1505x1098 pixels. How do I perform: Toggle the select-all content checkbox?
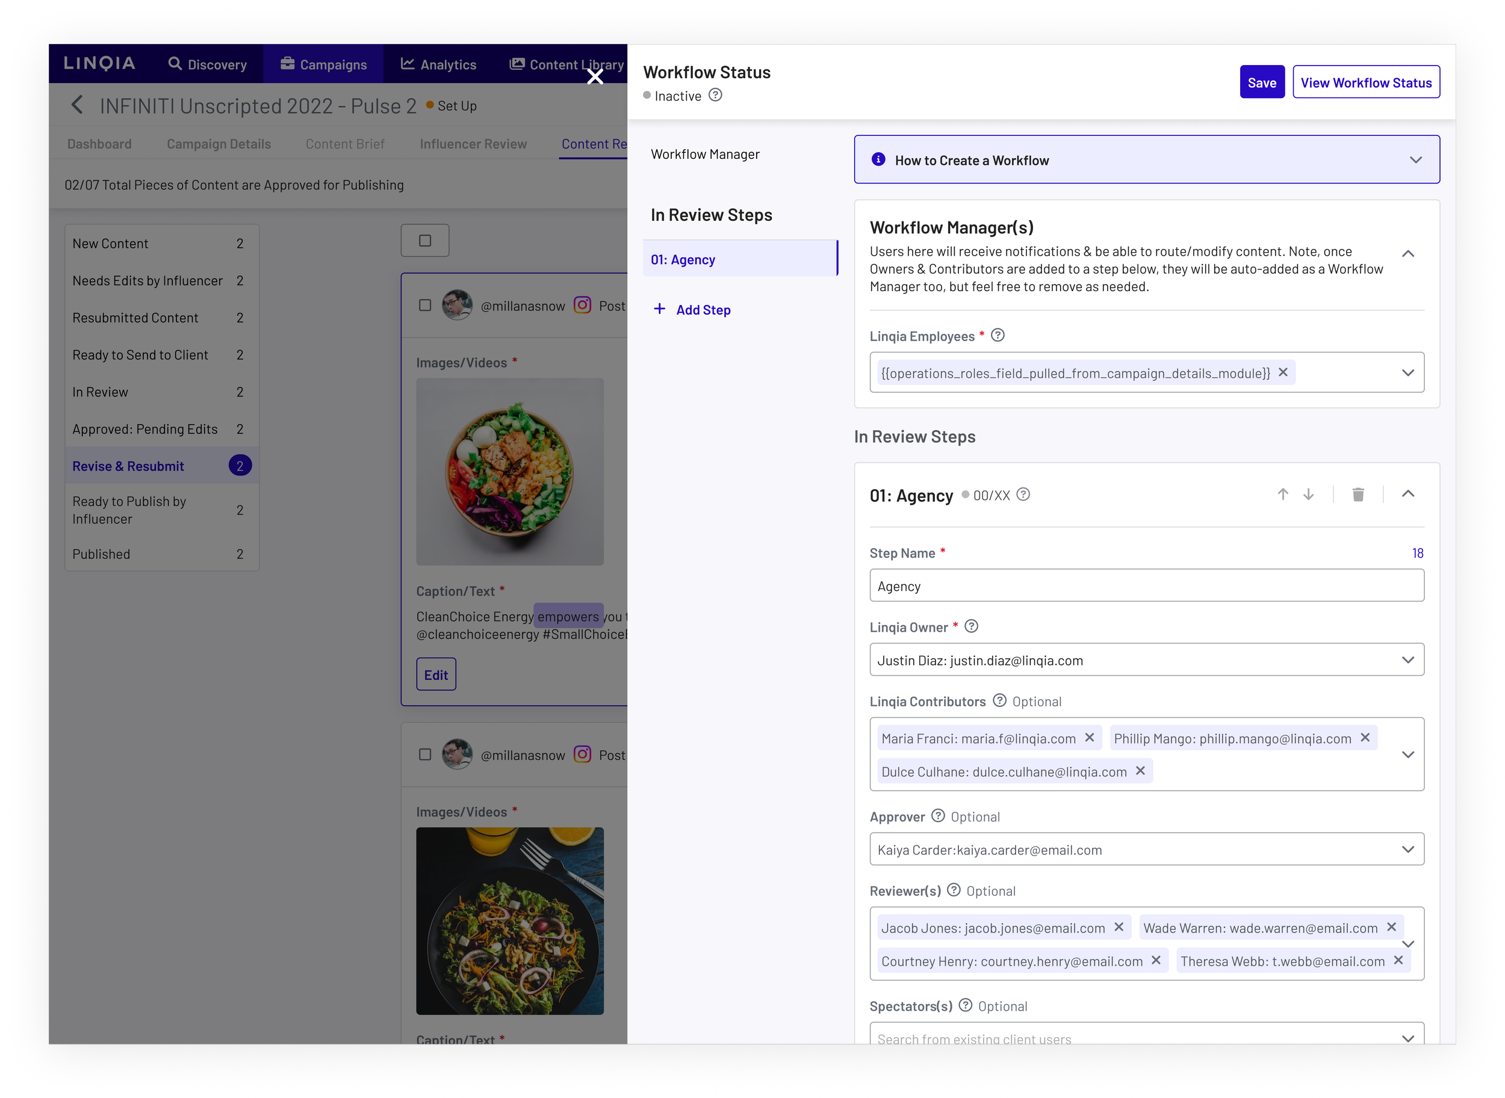[x=425, y=241]
